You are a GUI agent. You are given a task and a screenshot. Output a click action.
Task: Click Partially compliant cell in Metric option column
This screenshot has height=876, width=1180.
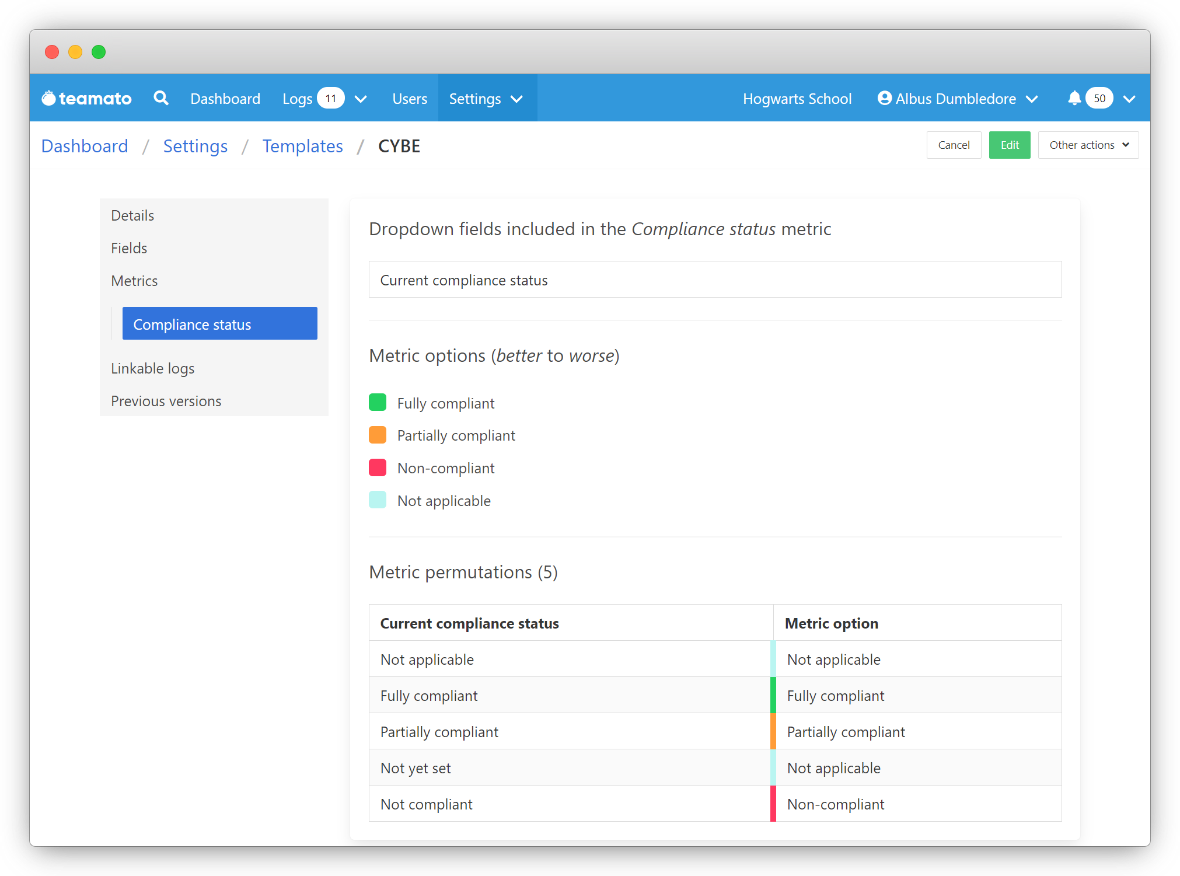(x=917, y=731)
